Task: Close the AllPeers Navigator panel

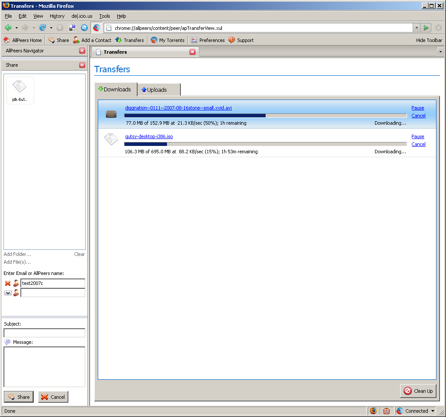Action: coord(82,51)
